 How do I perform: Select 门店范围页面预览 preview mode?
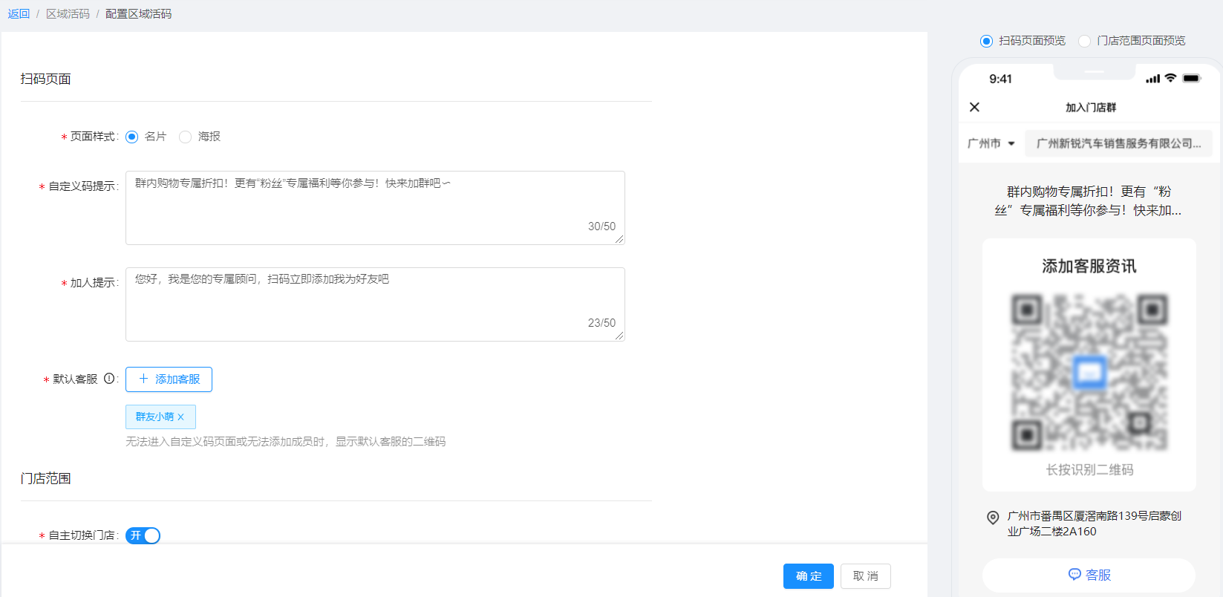[1085, 41]
